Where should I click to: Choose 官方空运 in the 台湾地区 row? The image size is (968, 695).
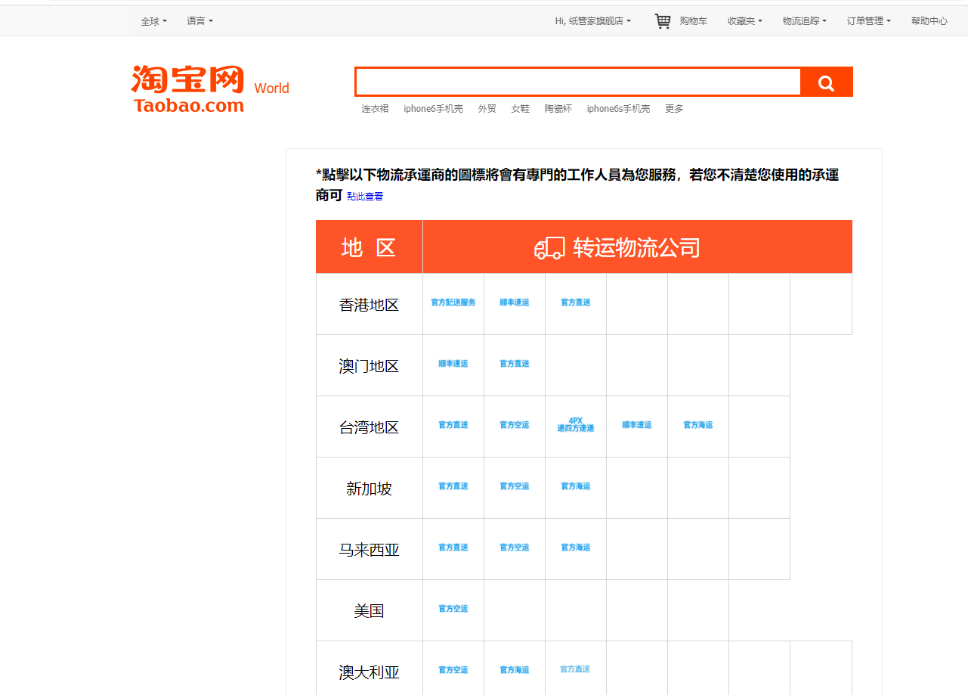(x=515, y=425)
